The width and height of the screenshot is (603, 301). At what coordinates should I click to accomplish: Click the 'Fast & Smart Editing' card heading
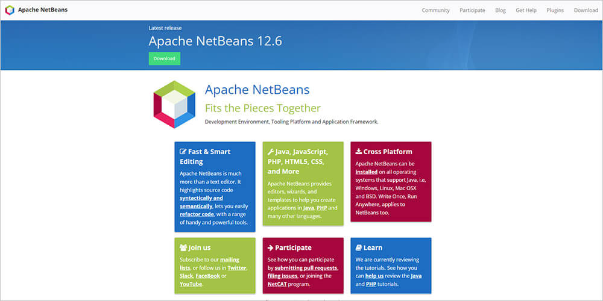click(x=206, y=157)
